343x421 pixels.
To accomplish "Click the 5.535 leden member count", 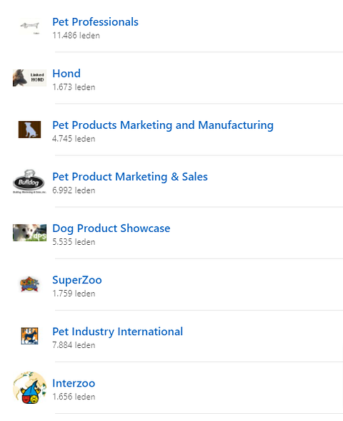I will coord(74,242).
